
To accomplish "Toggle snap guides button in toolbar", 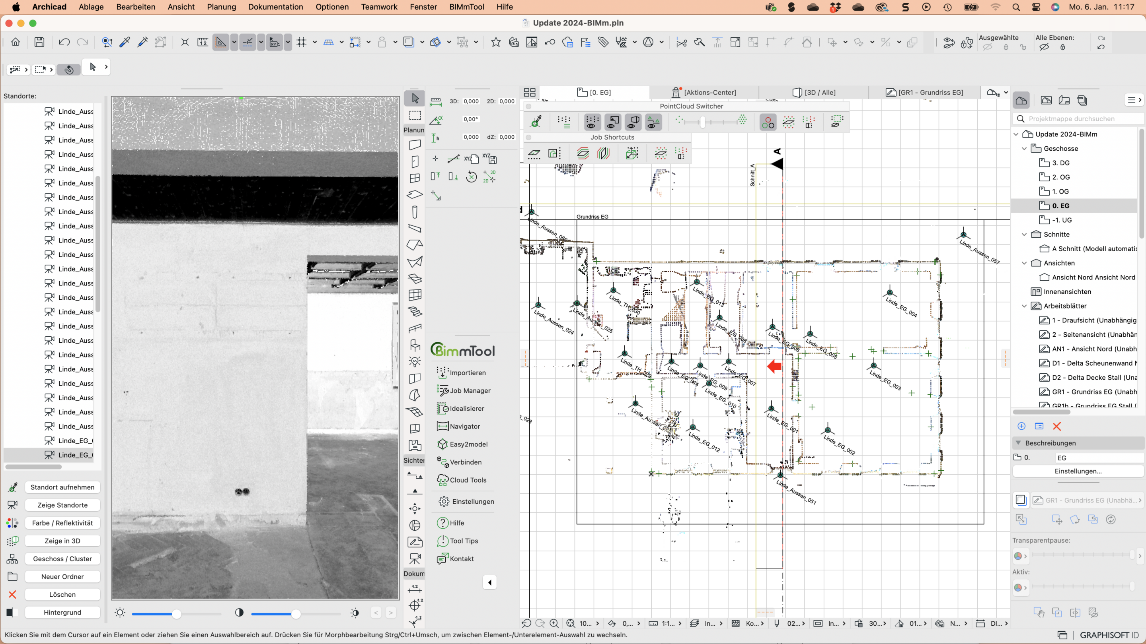I will click(x=248, y=42).
